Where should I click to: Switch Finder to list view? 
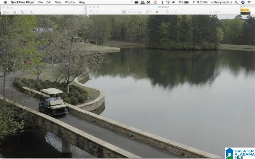pos(129,12)
